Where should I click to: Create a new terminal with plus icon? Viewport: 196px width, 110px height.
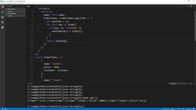pyautogui.click(x=188, y=84)
